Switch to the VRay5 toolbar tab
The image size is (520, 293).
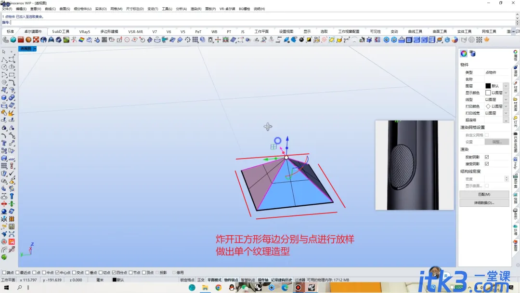(85, 31)
